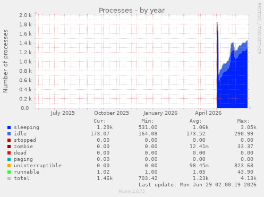
Task: Click runnable average value 1.05
Action: pos(199,172)
